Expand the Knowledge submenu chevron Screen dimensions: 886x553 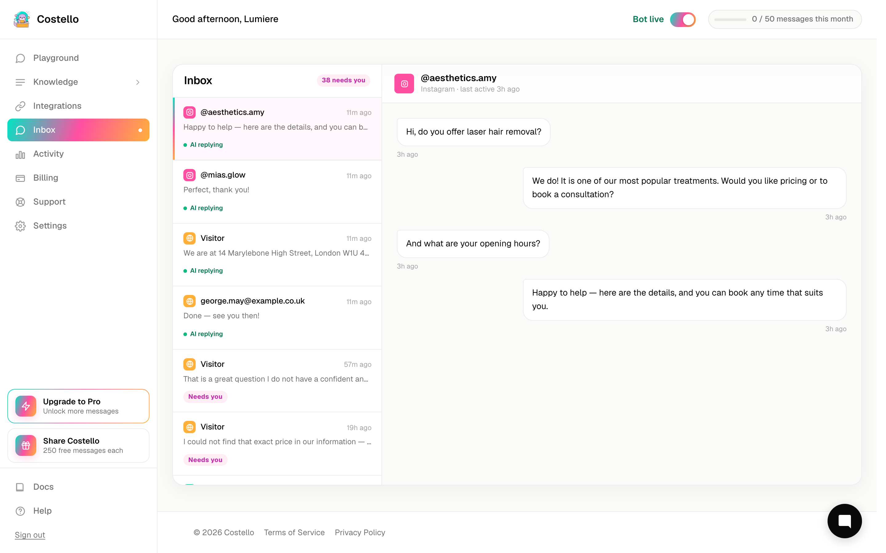point(138,82)
